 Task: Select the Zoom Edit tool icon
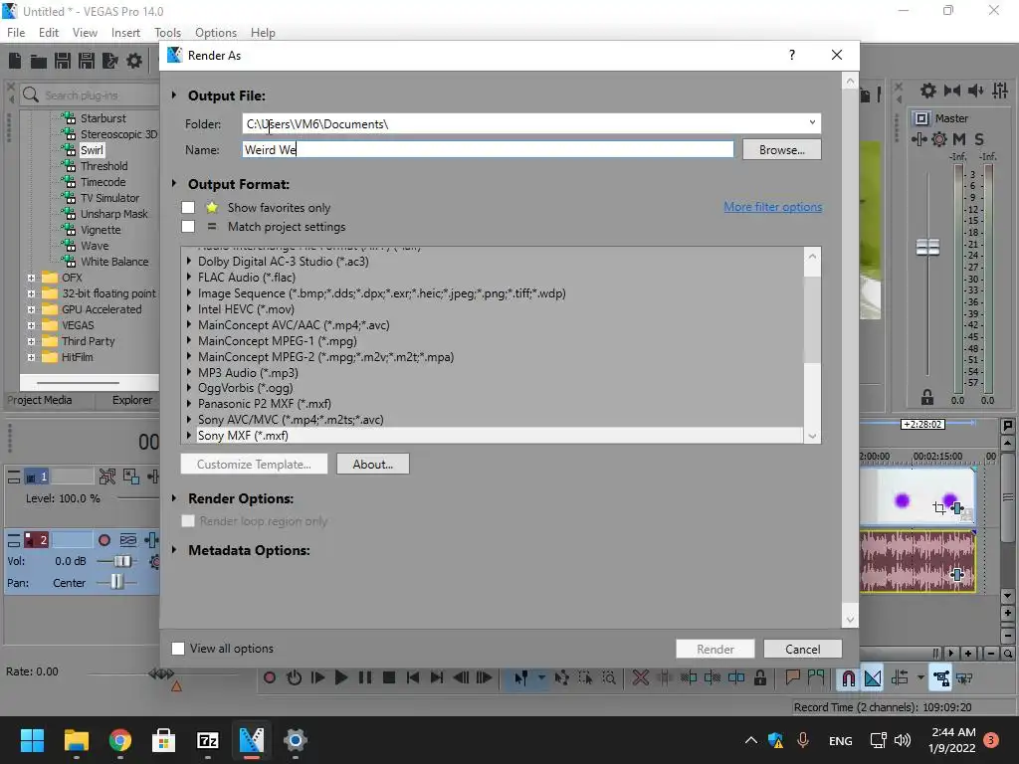[609, 678]
